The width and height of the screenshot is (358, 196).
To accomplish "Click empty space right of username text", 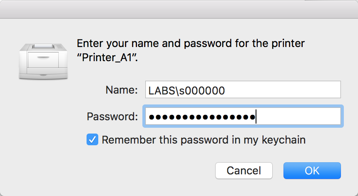I will coord(283,89).
